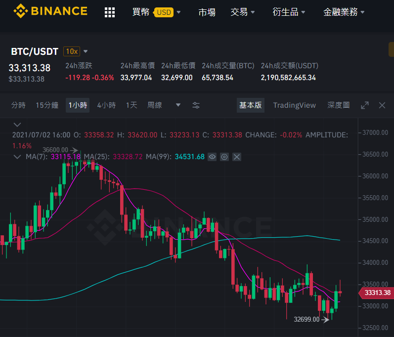Image resolution: width=394 pixels, height=337 pixels.
Task: Open MA indicator settings circle icon
Action: pyautogui.click(x=224, y=157)
